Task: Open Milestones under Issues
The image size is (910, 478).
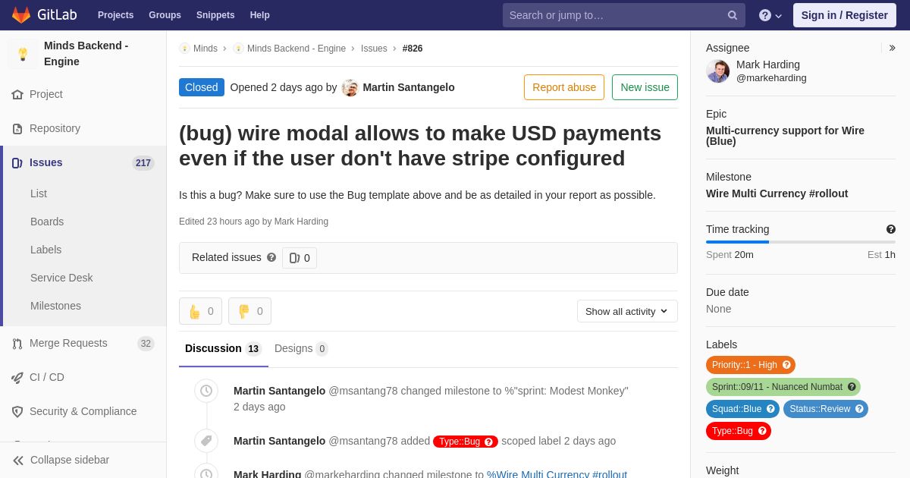Action: pyautogui.click(x=55, y=306)
